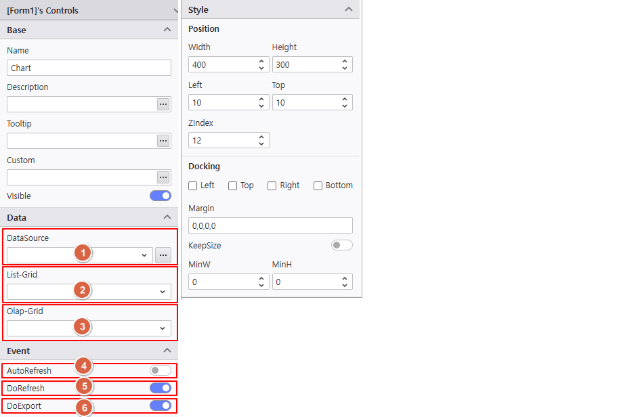Click the Name input field
Viewport: 619px width, 417px height.
point(89,68)
